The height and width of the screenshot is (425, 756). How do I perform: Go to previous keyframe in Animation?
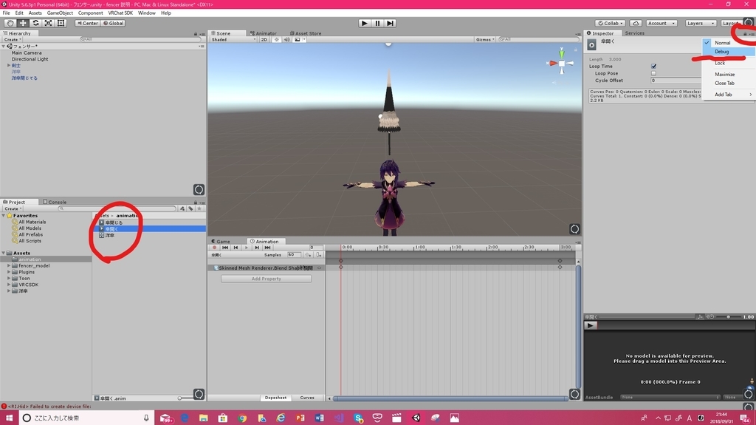click(x=236, y=248)
